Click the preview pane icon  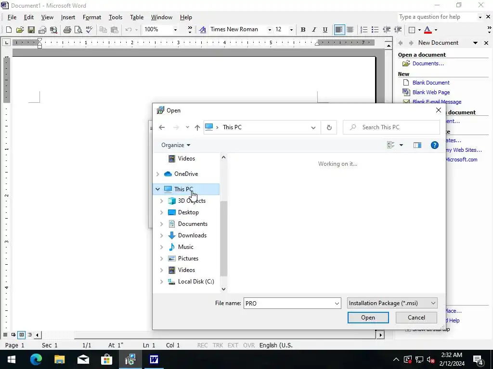[x=417, y=145]
